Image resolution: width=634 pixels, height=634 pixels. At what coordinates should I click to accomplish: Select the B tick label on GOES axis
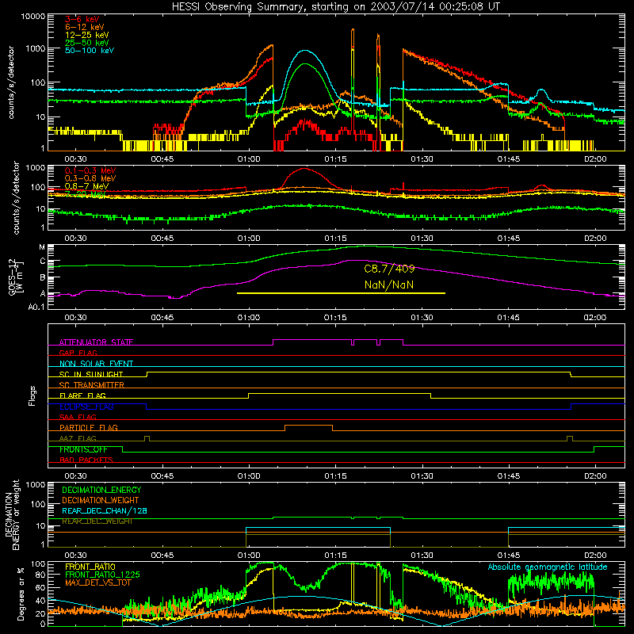(x=43, y=278)
